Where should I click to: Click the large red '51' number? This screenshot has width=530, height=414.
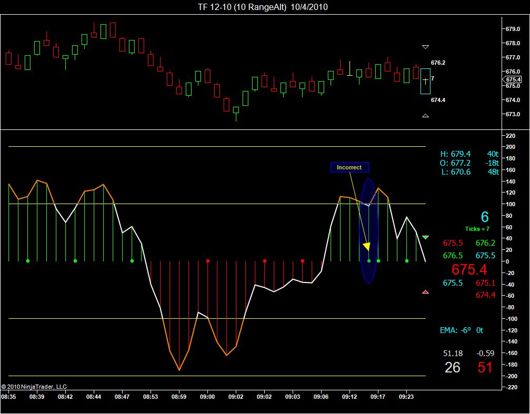tap(485, 367)
